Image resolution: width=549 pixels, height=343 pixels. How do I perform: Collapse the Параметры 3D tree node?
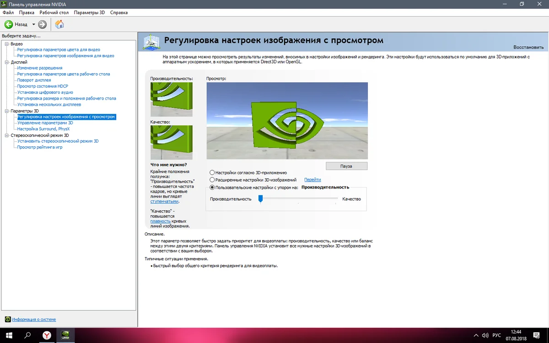7,111
